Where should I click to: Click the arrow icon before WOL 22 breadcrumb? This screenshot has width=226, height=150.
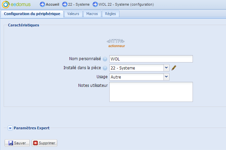tap(95, 4)
